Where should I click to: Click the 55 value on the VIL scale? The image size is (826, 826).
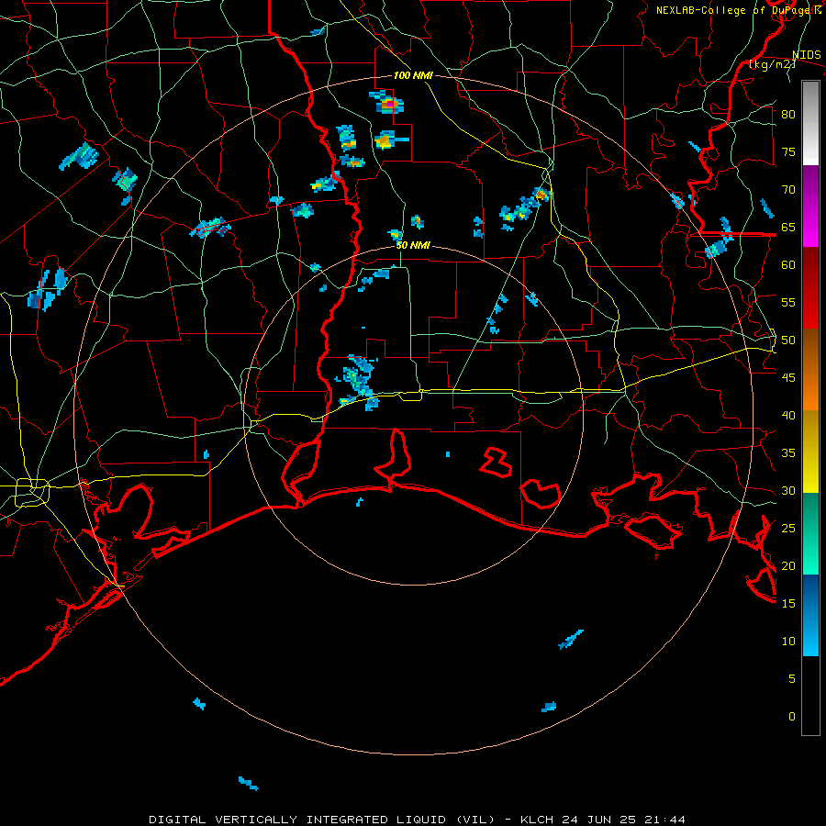(788, 302)
